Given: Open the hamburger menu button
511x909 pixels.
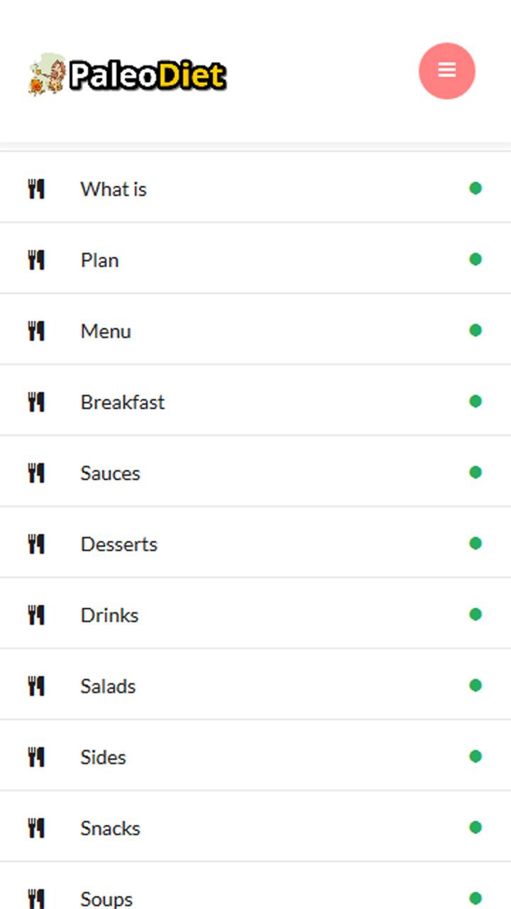Looking at the screenshot, I should pyautogui.click(x=447, y=70).
